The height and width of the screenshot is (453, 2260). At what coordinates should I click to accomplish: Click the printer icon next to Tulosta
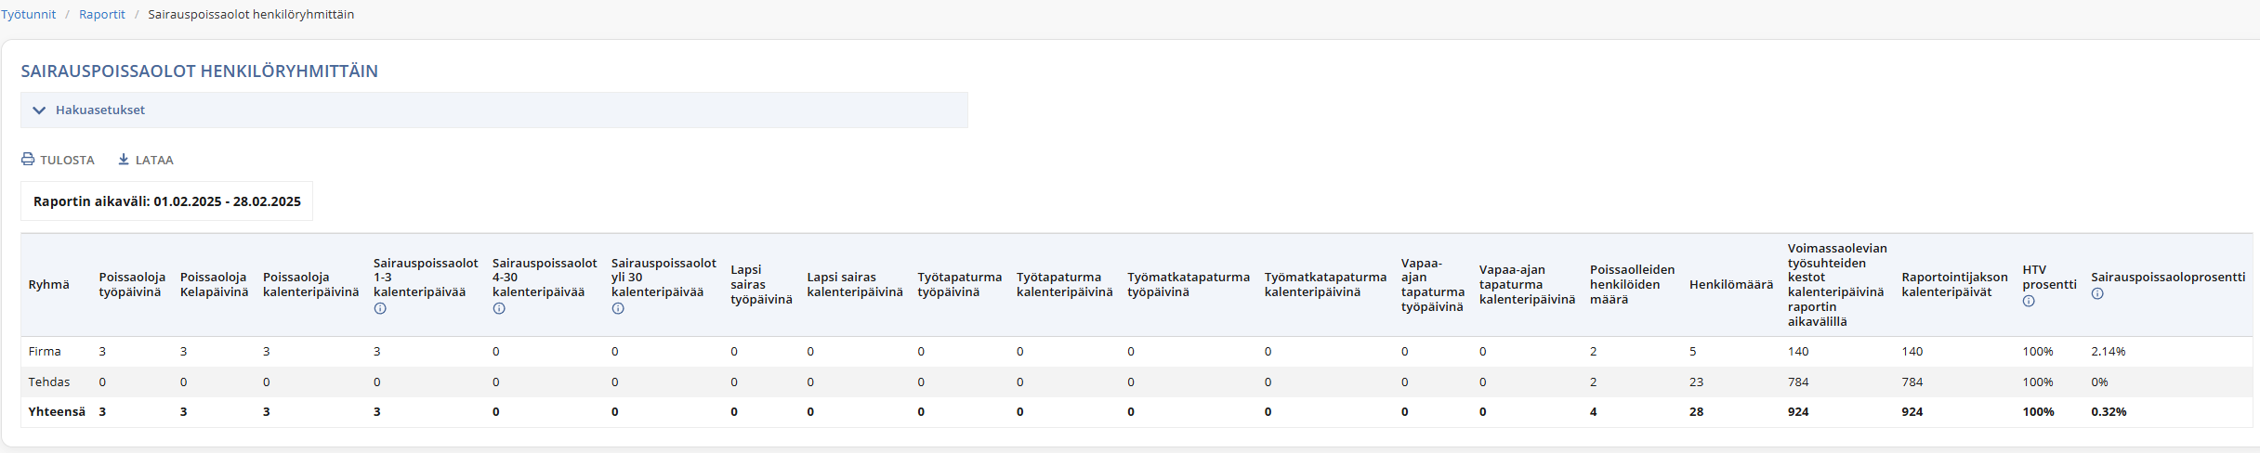tap(28, 160)
